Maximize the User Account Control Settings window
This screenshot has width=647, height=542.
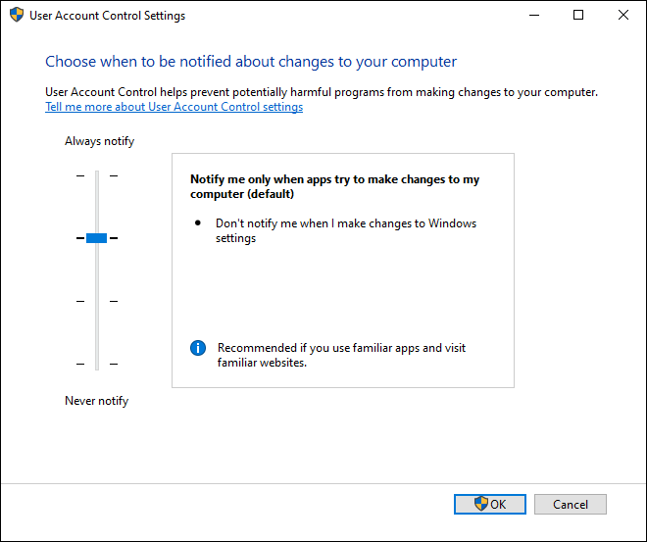[578, 16]
